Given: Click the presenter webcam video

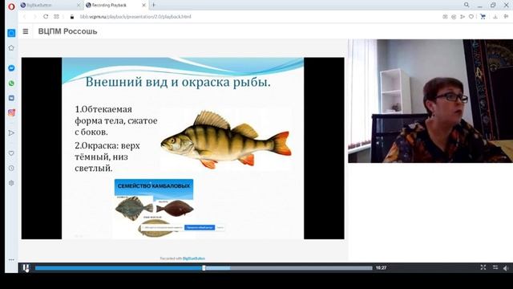Looking at the screenshot, I should click(x=430, y=101).
